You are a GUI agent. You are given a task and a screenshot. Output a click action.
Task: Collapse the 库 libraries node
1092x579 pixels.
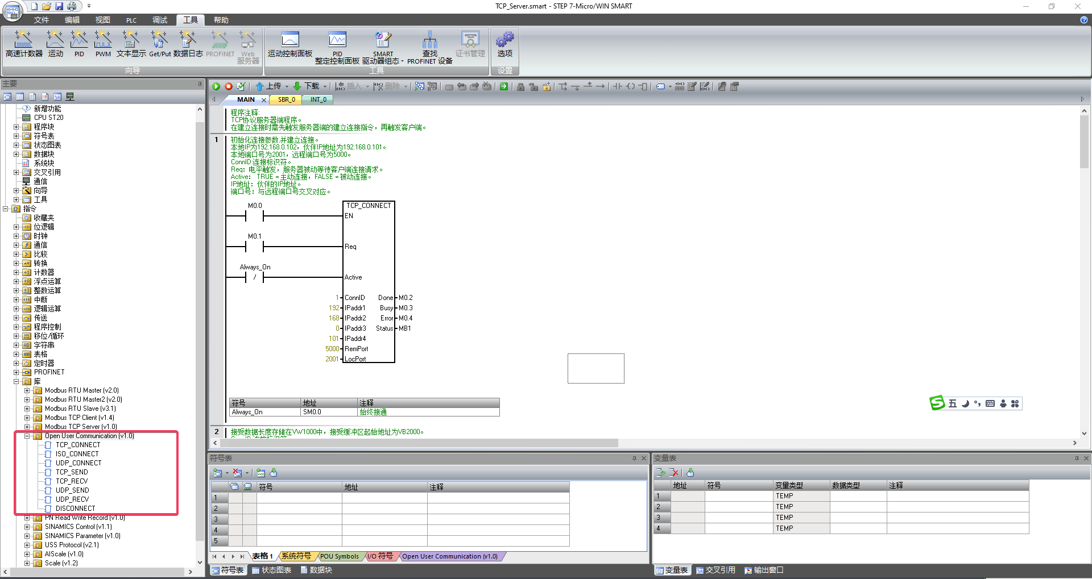16,381
